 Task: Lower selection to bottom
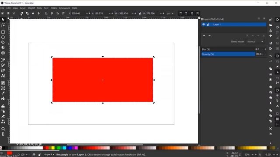pyautogui.click(x=46, y=14)
